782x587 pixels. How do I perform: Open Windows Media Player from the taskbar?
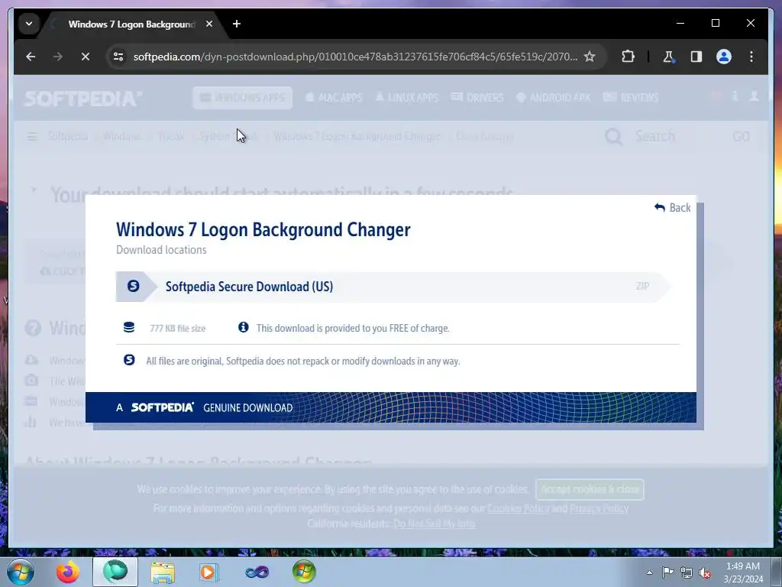(x=209, y=572)
